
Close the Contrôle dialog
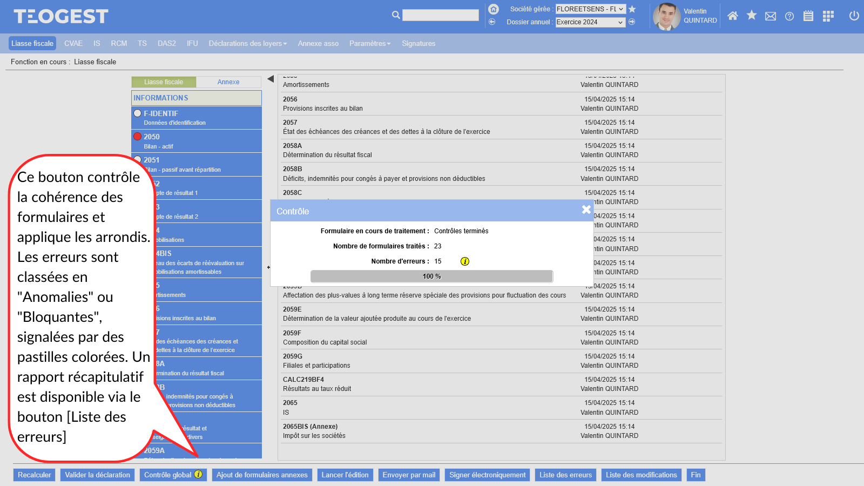pyautogui.click(x=586, y=210)
